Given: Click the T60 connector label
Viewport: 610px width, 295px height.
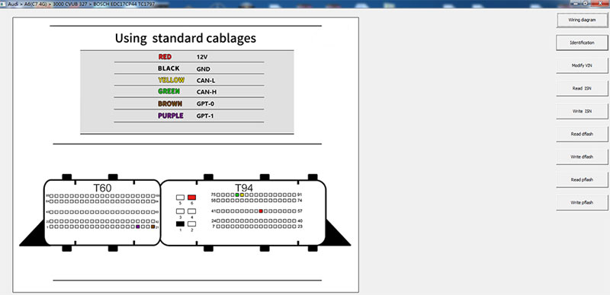Looking at the screenshot, I should (102, 188).
